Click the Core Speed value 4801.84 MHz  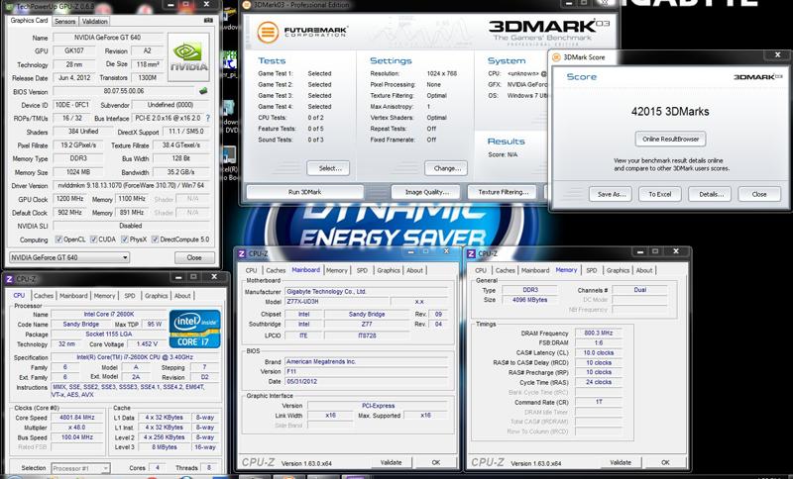point(77,418)
